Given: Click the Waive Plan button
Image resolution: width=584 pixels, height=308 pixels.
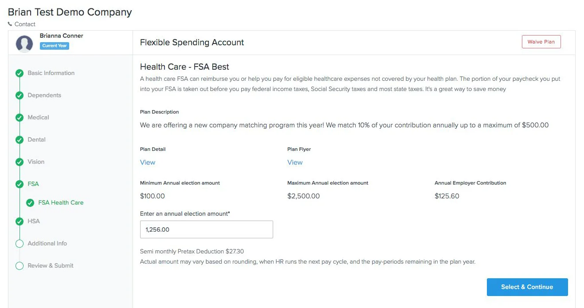Looking at the screenshot, I should pos(541,42).
